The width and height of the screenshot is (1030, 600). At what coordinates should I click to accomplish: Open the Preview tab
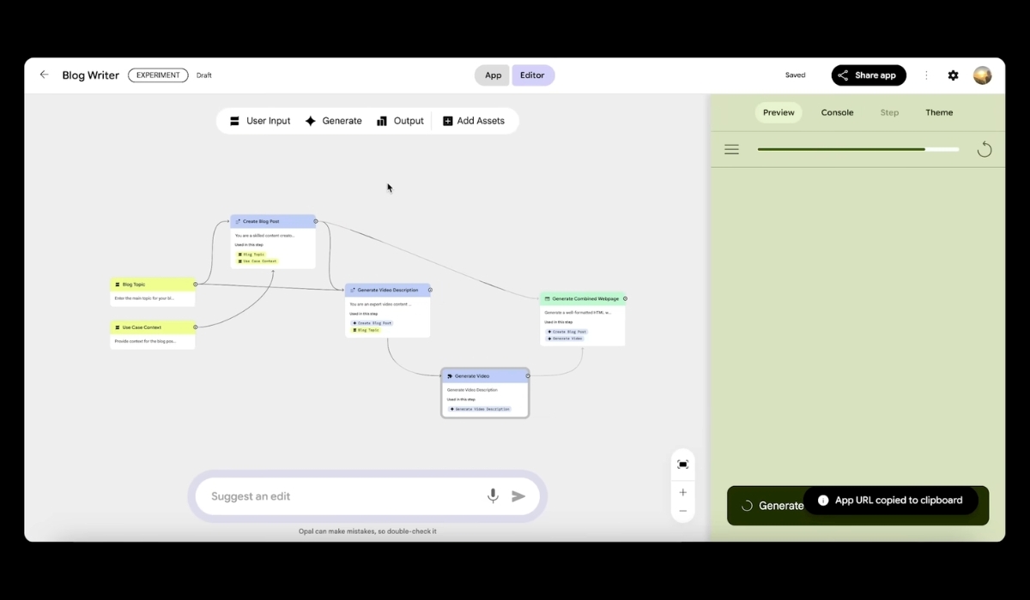point(779,112)
